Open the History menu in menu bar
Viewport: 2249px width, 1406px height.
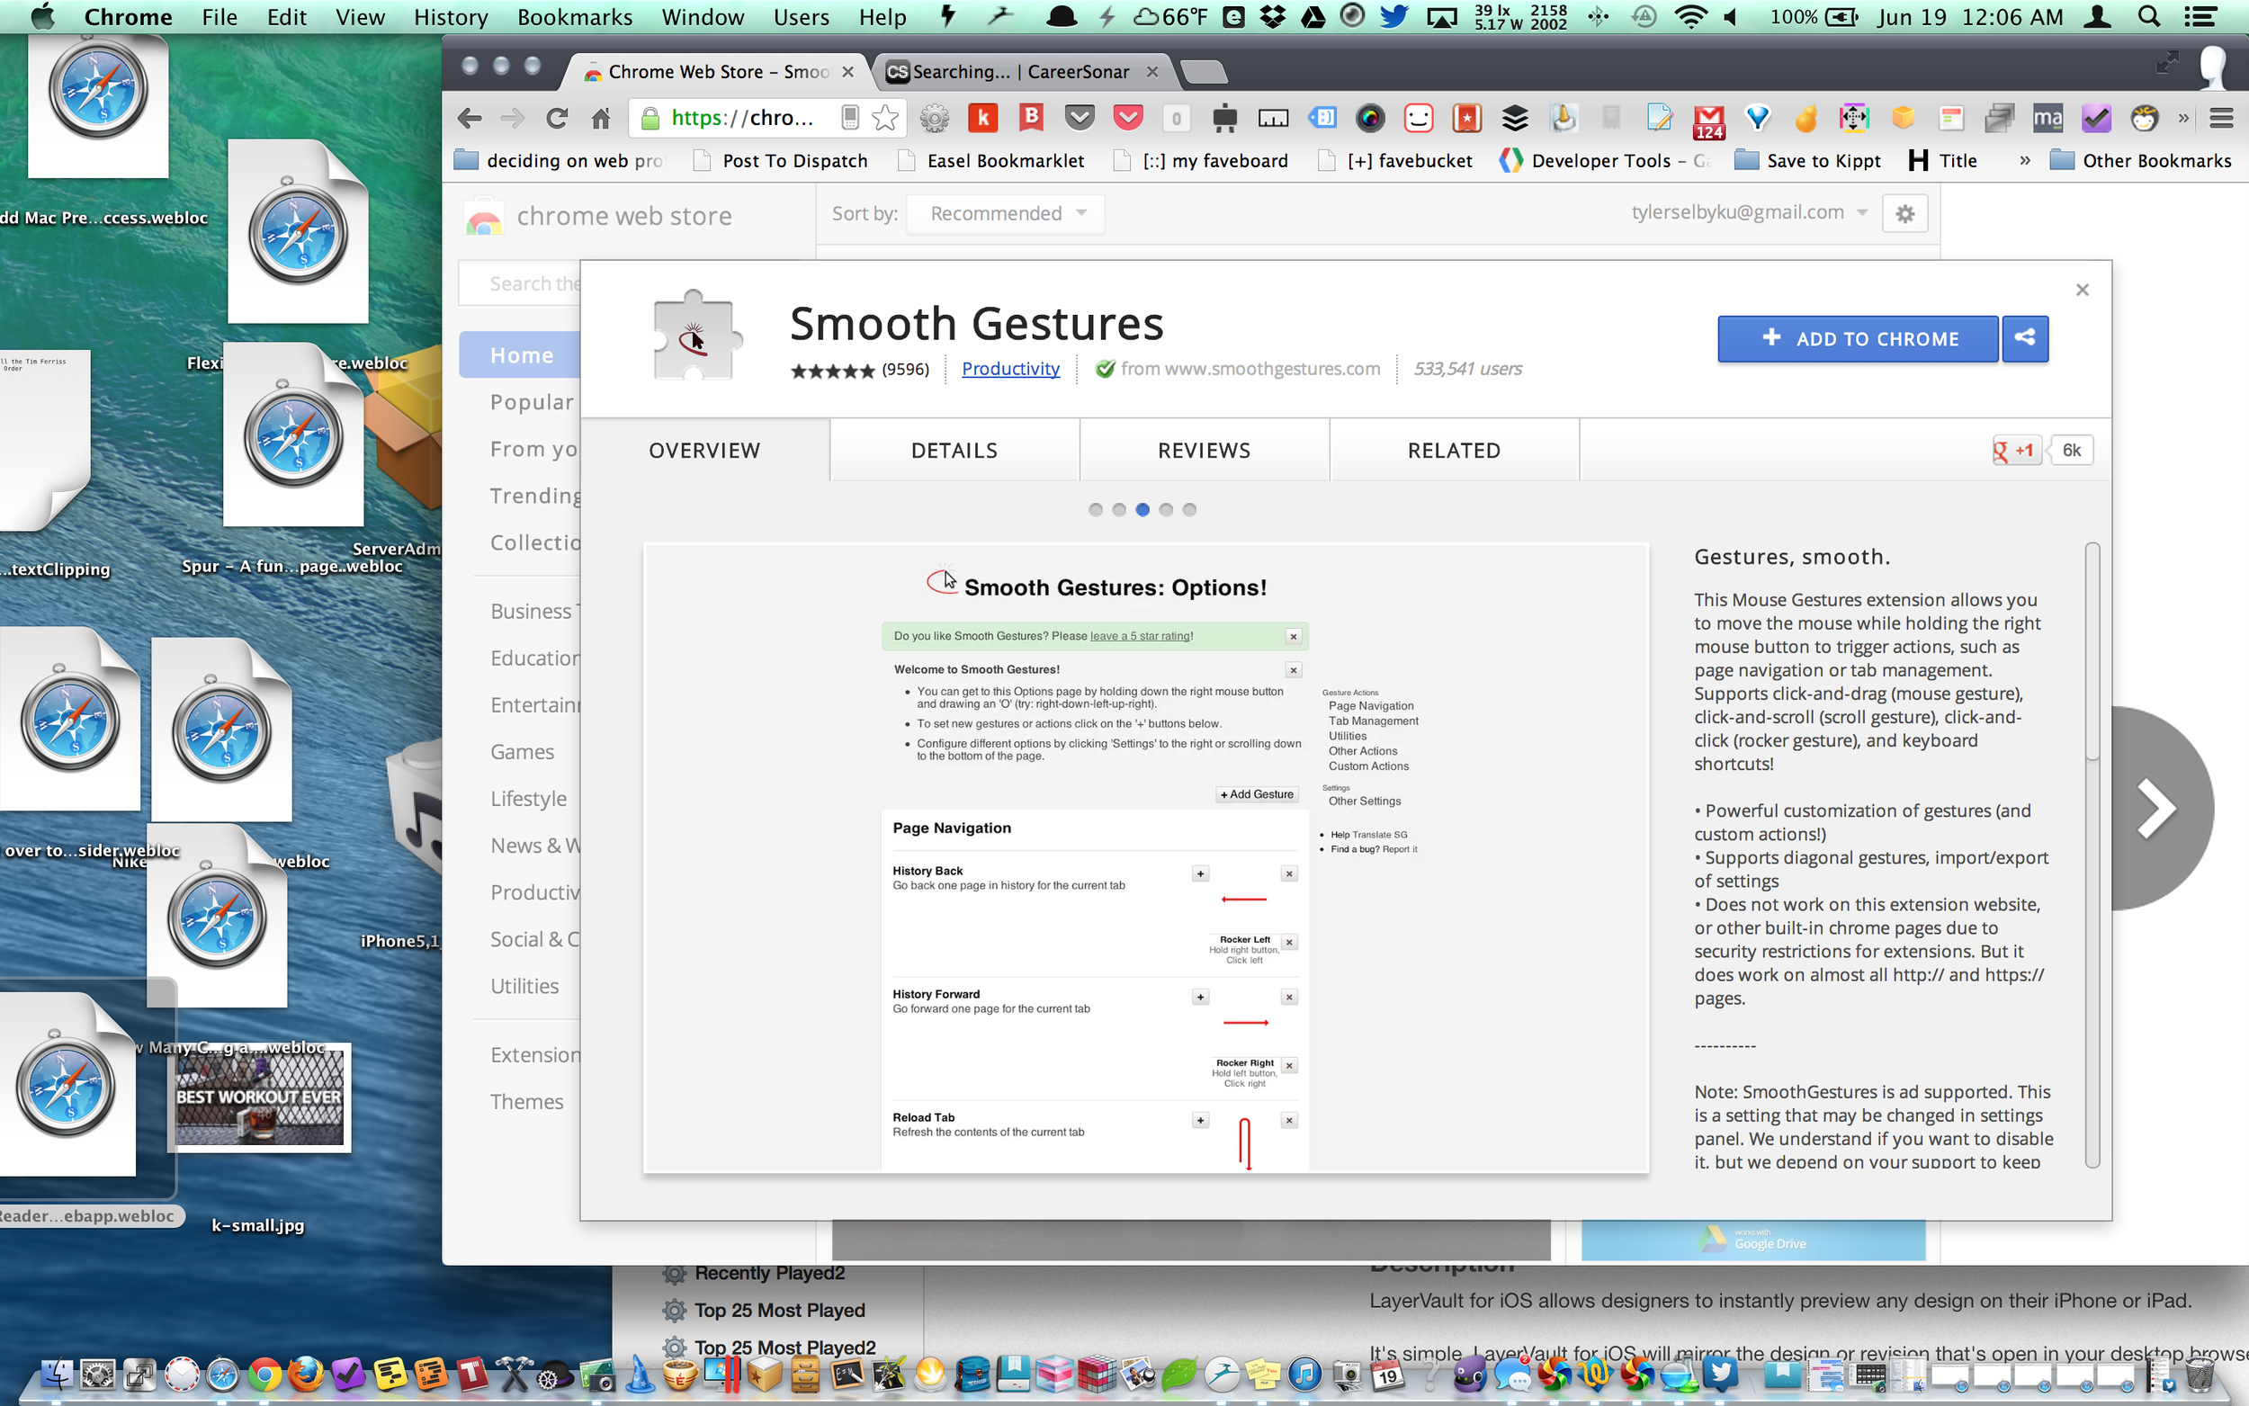coord(451,17)
